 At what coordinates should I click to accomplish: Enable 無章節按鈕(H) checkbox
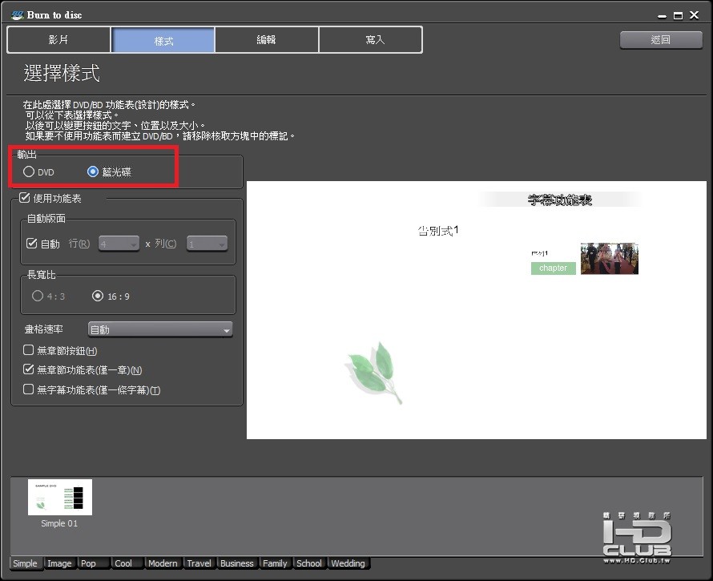pos(28,350)
